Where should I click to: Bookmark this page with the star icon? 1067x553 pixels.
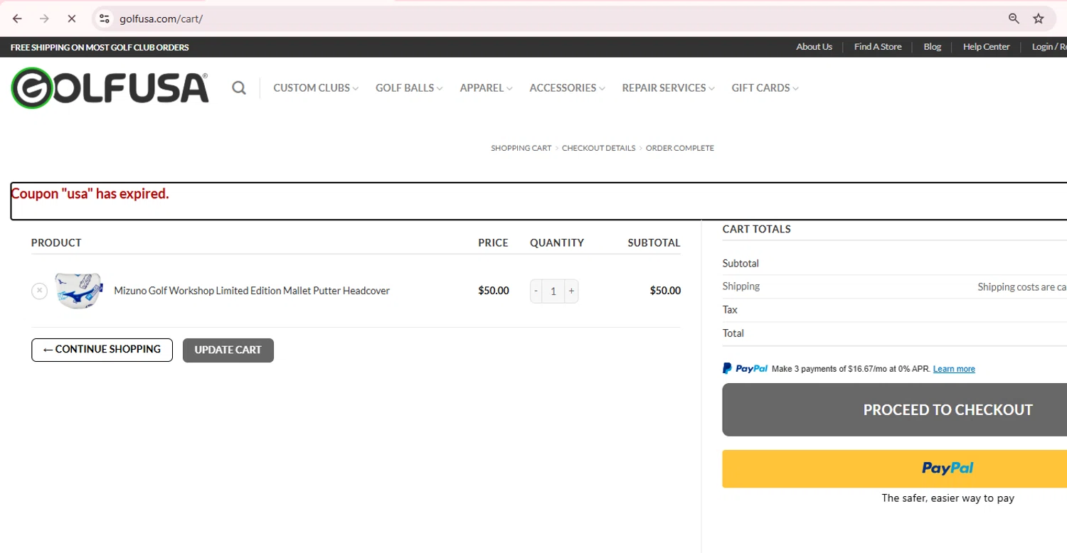point(1039,19)
